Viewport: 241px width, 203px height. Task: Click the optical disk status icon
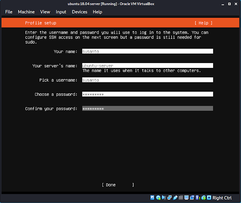pyautogui.click(x=158, y=198)
